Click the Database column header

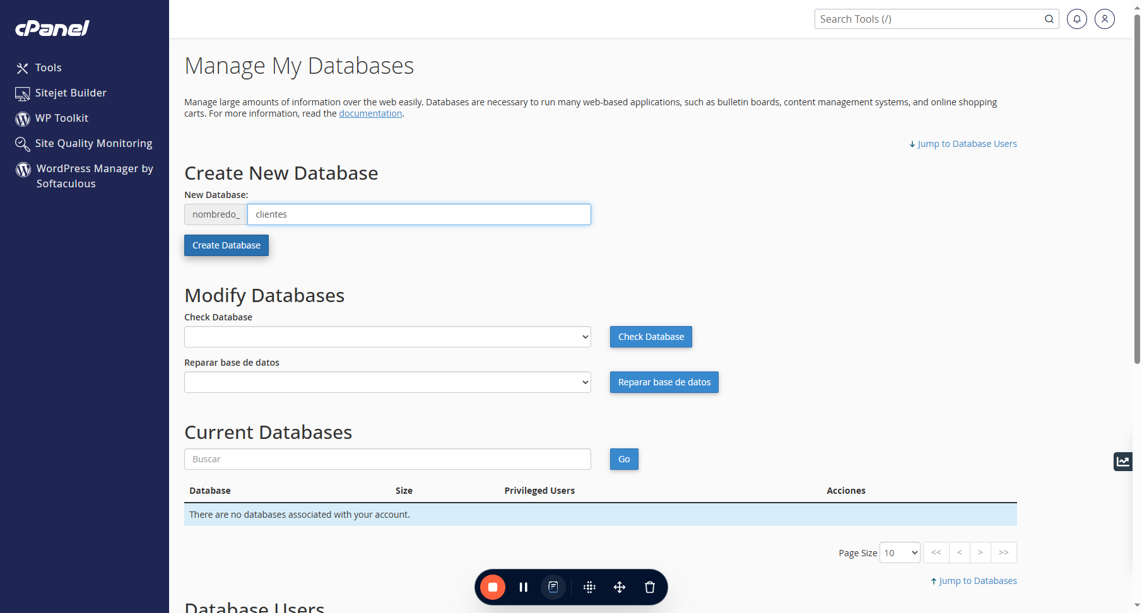(x=210, y=491)
